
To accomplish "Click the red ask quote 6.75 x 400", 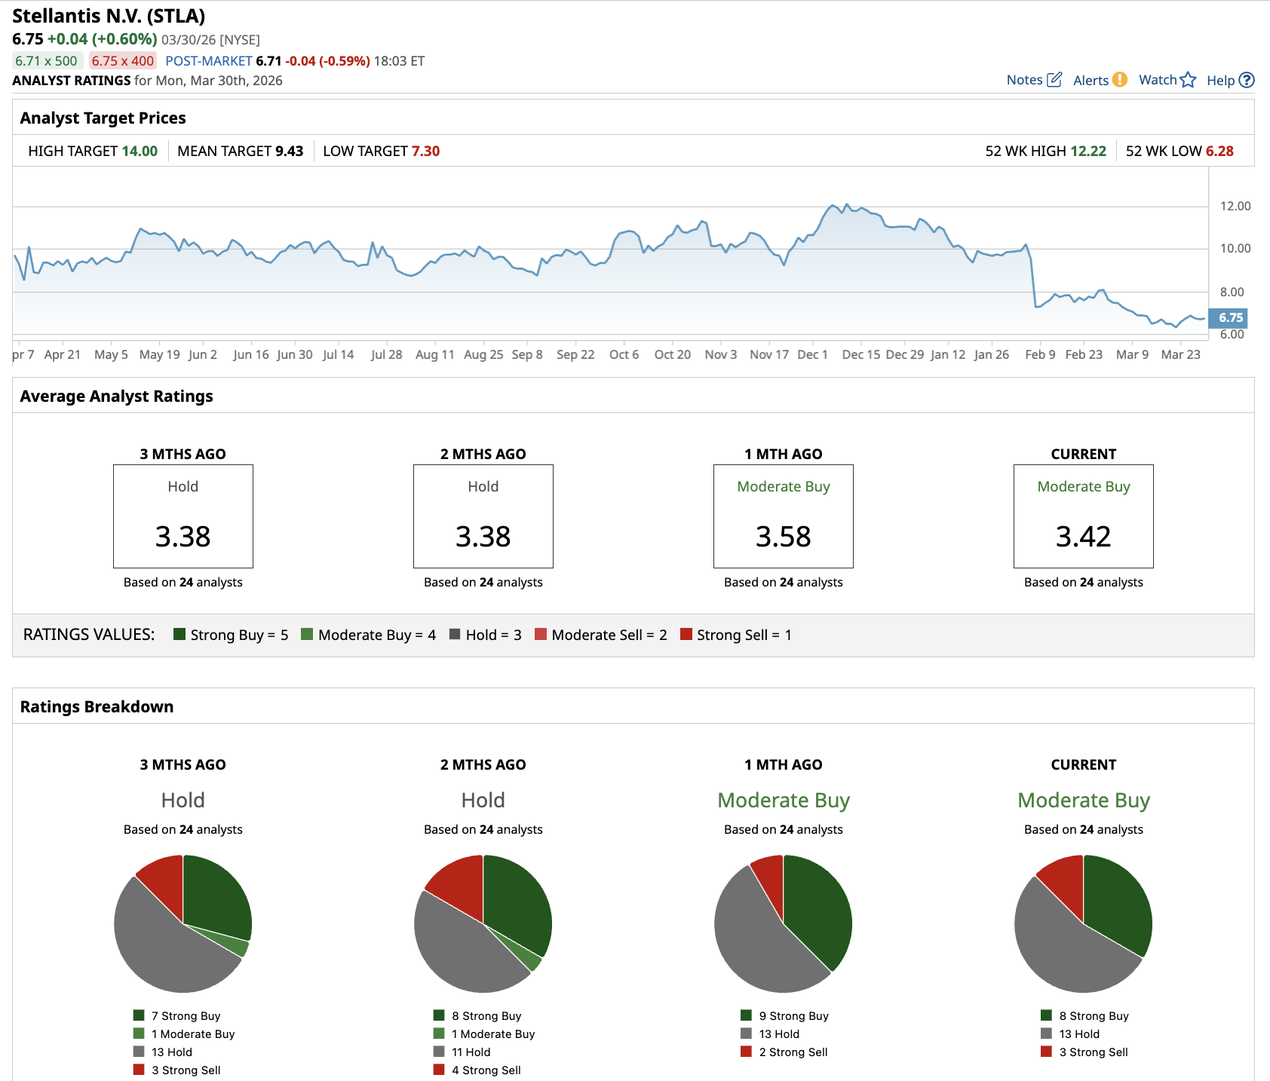I will coord(122,61).
